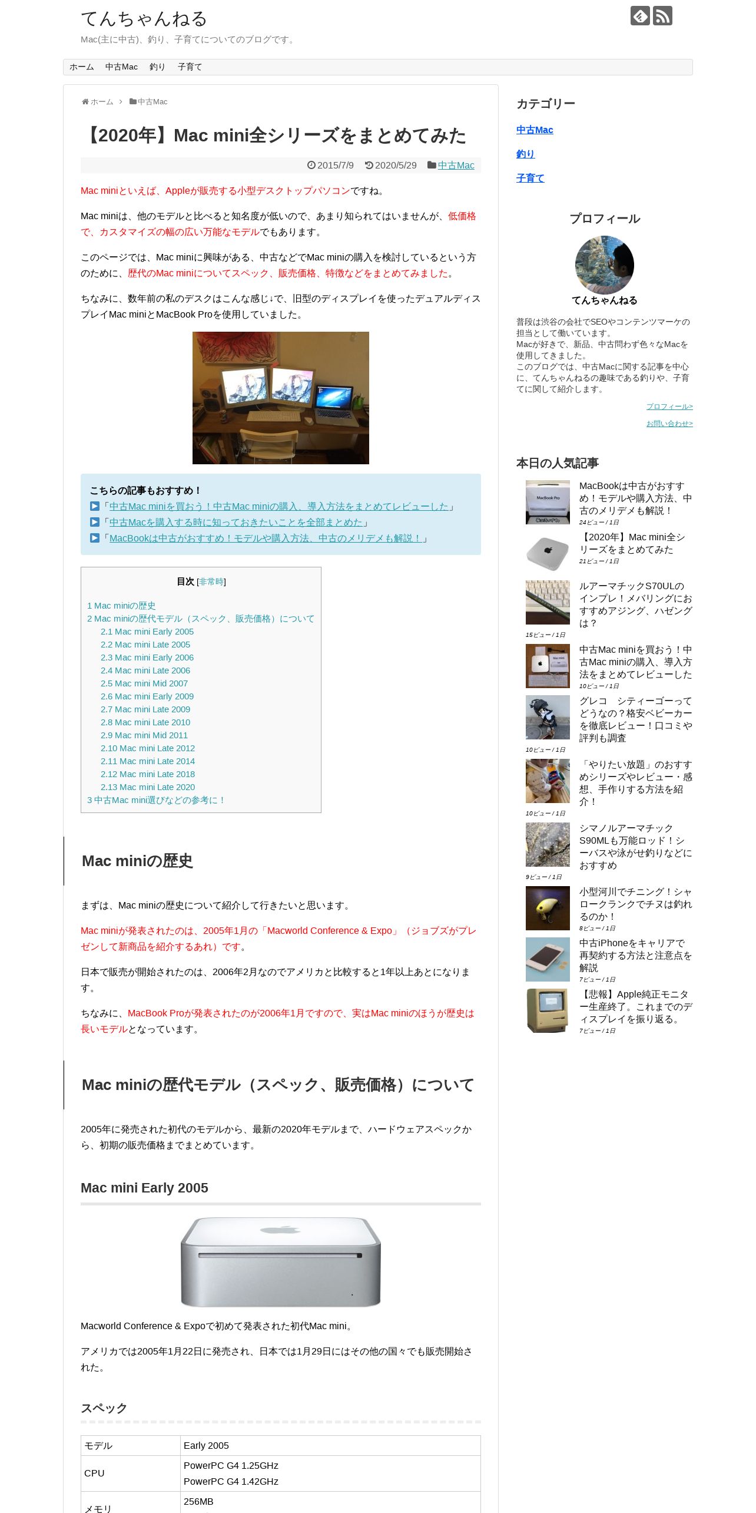Jump to 2.13 Mac mini Late 2020
The image size is (756, 1513).
(x=148, y=787)
